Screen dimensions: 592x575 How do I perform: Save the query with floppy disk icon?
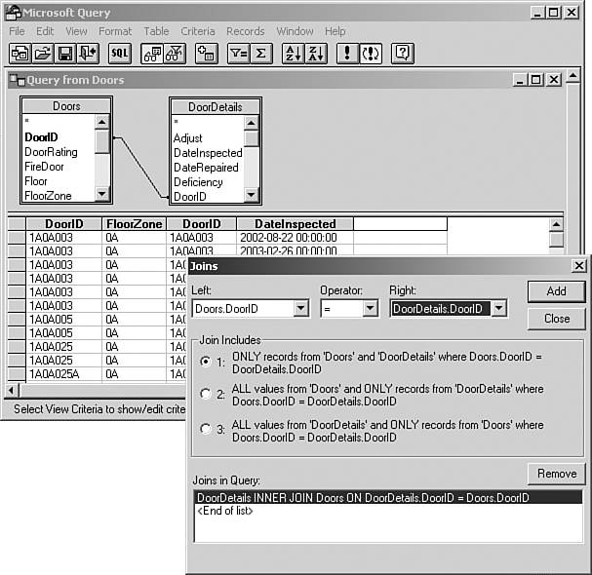click(65, 54)
